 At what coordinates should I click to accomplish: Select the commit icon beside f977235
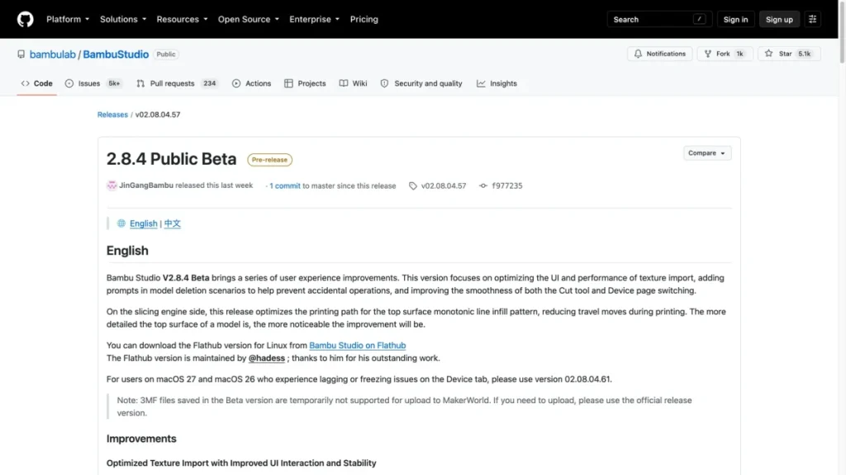pyautogui.click(x=482, y=186)
